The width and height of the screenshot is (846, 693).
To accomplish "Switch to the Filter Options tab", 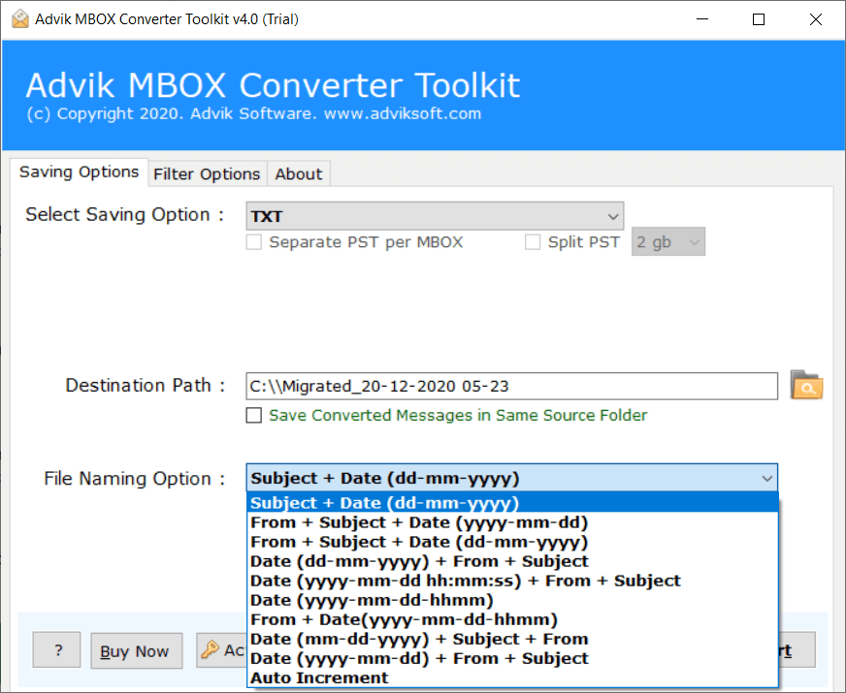I will (x=207, y=174).
